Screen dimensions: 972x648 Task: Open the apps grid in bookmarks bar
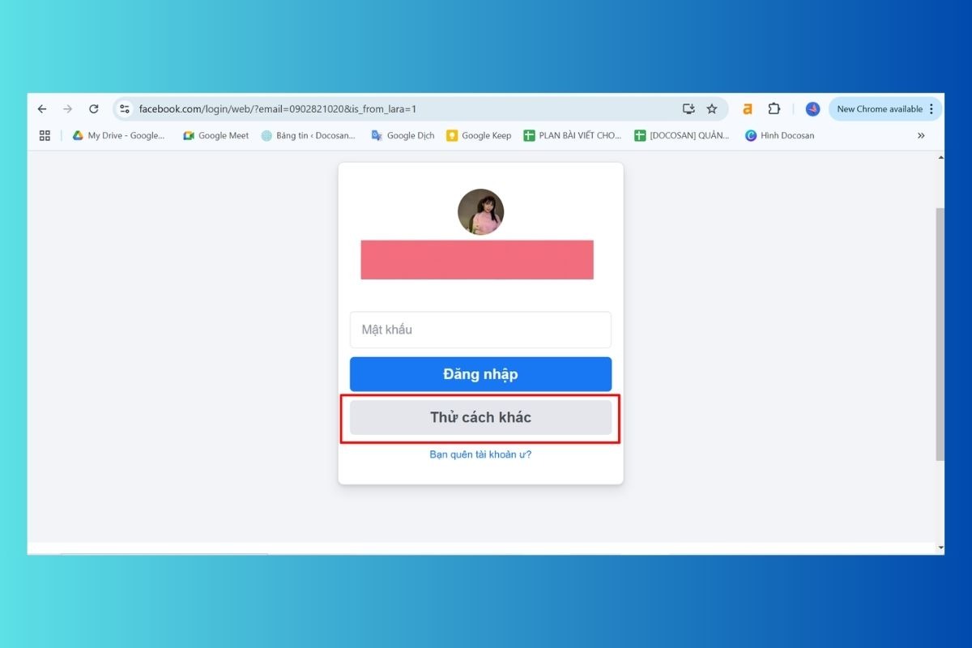[45, 135]
